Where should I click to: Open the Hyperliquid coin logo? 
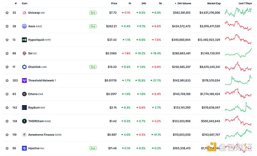pos(24,40)
